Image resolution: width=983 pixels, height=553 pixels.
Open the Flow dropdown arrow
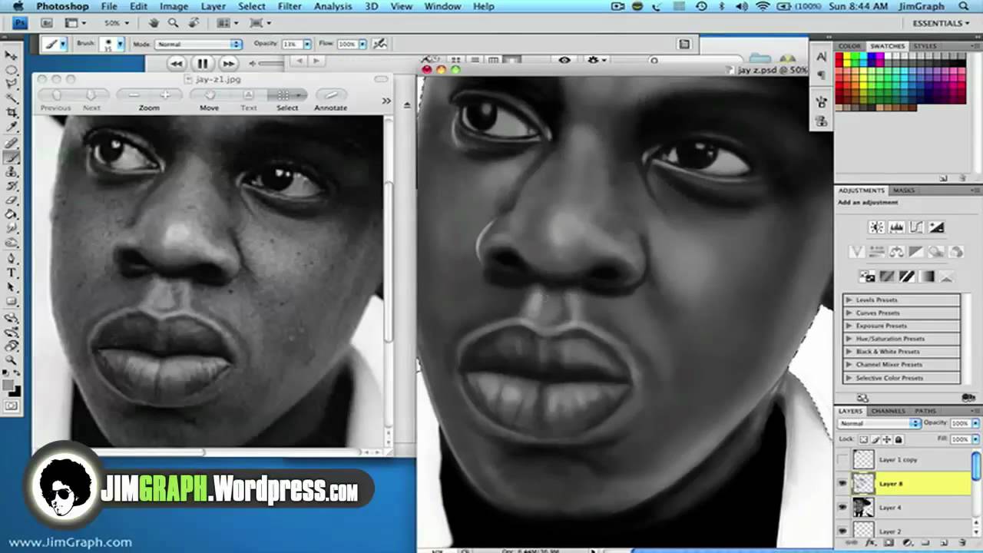pyautogui.click(x=363, y=45)
